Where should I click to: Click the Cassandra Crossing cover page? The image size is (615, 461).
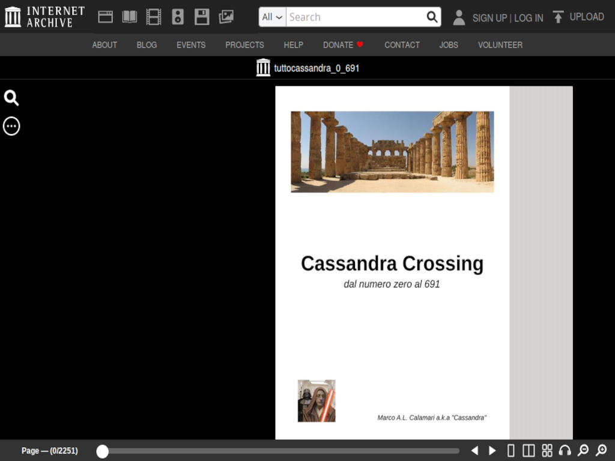(x=392, y=263)
